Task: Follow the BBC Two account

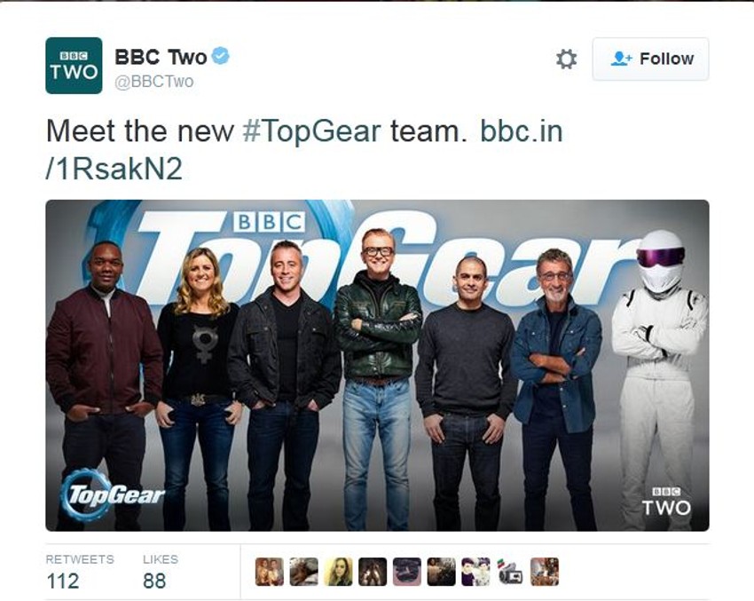Action: (650, 59)
